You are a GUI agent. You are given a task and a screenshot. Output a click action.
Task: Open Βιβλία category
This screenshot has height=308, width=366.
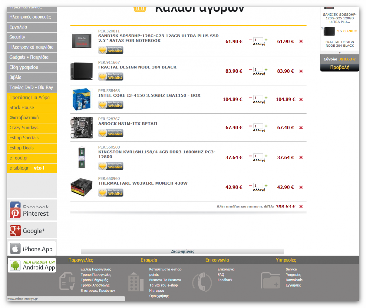tap(32, 78)
